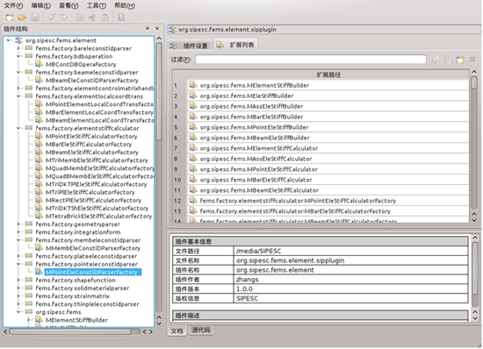The image size is (483, 349).
Task: Click the Save floppy disk toolbar icon
Action: 35,18
